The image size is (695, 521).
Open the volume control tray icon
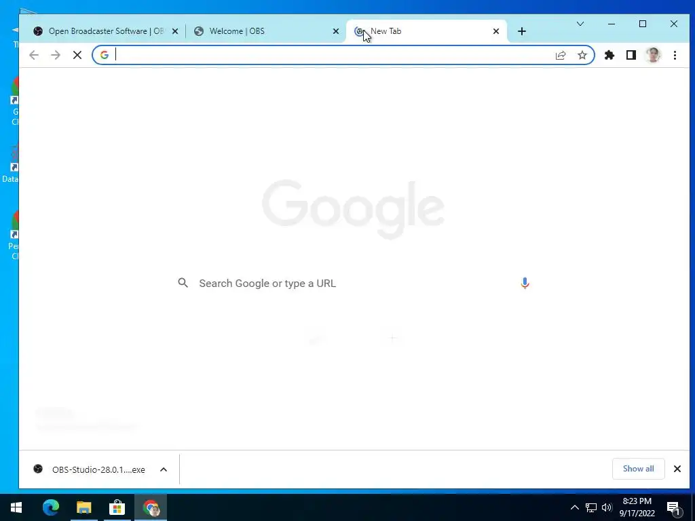click(x=607, y=507)
